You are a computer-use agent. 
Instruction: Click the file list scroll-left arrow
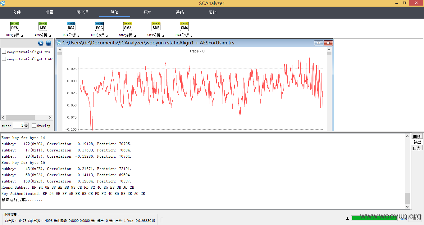tap(3, 118)
